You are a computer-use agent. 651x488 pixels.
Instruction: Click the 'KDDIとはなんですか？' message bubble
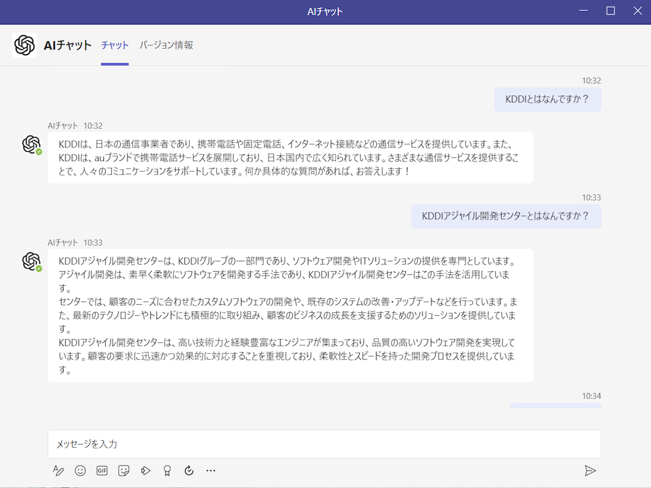547,100
